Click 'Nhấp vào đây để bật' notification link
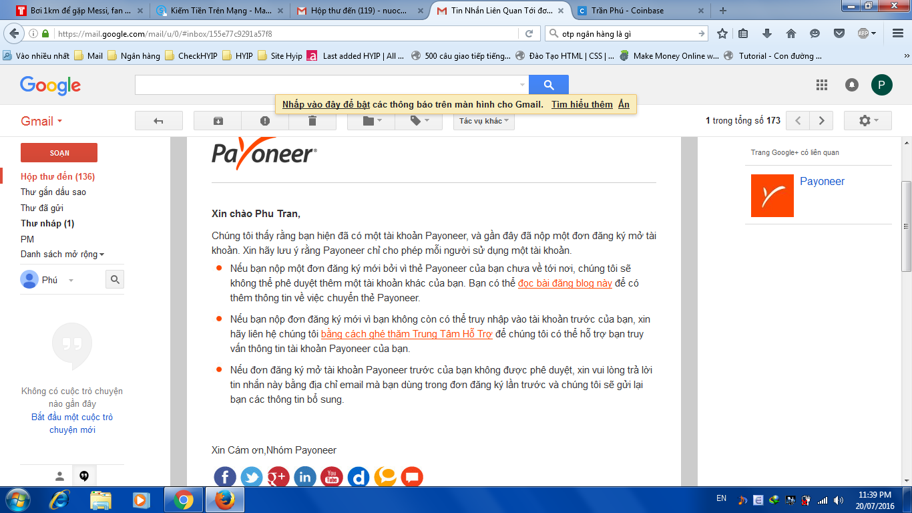Screen dimensions: 912x513 (x=326, y=105)
